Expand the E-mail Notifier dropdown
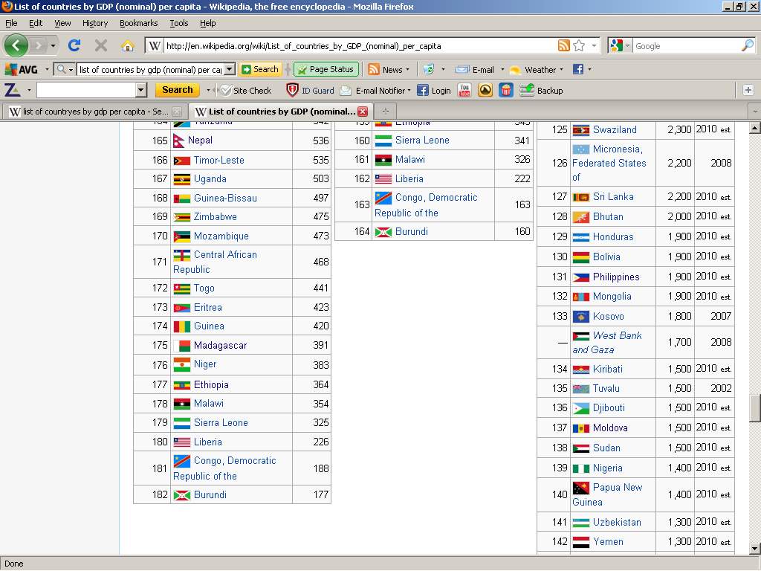 (408, 91)
